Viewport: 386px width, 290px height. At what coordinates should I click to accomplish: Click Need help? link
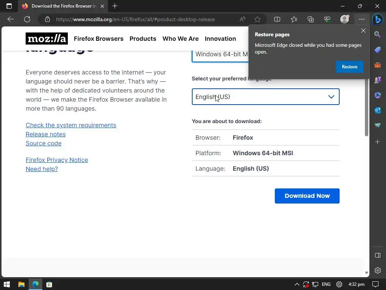[42, 169]
